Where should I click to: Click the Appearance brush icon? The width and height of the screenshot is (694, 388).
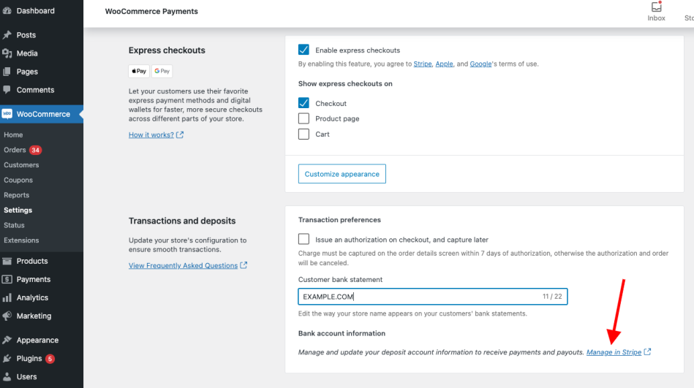7,341
